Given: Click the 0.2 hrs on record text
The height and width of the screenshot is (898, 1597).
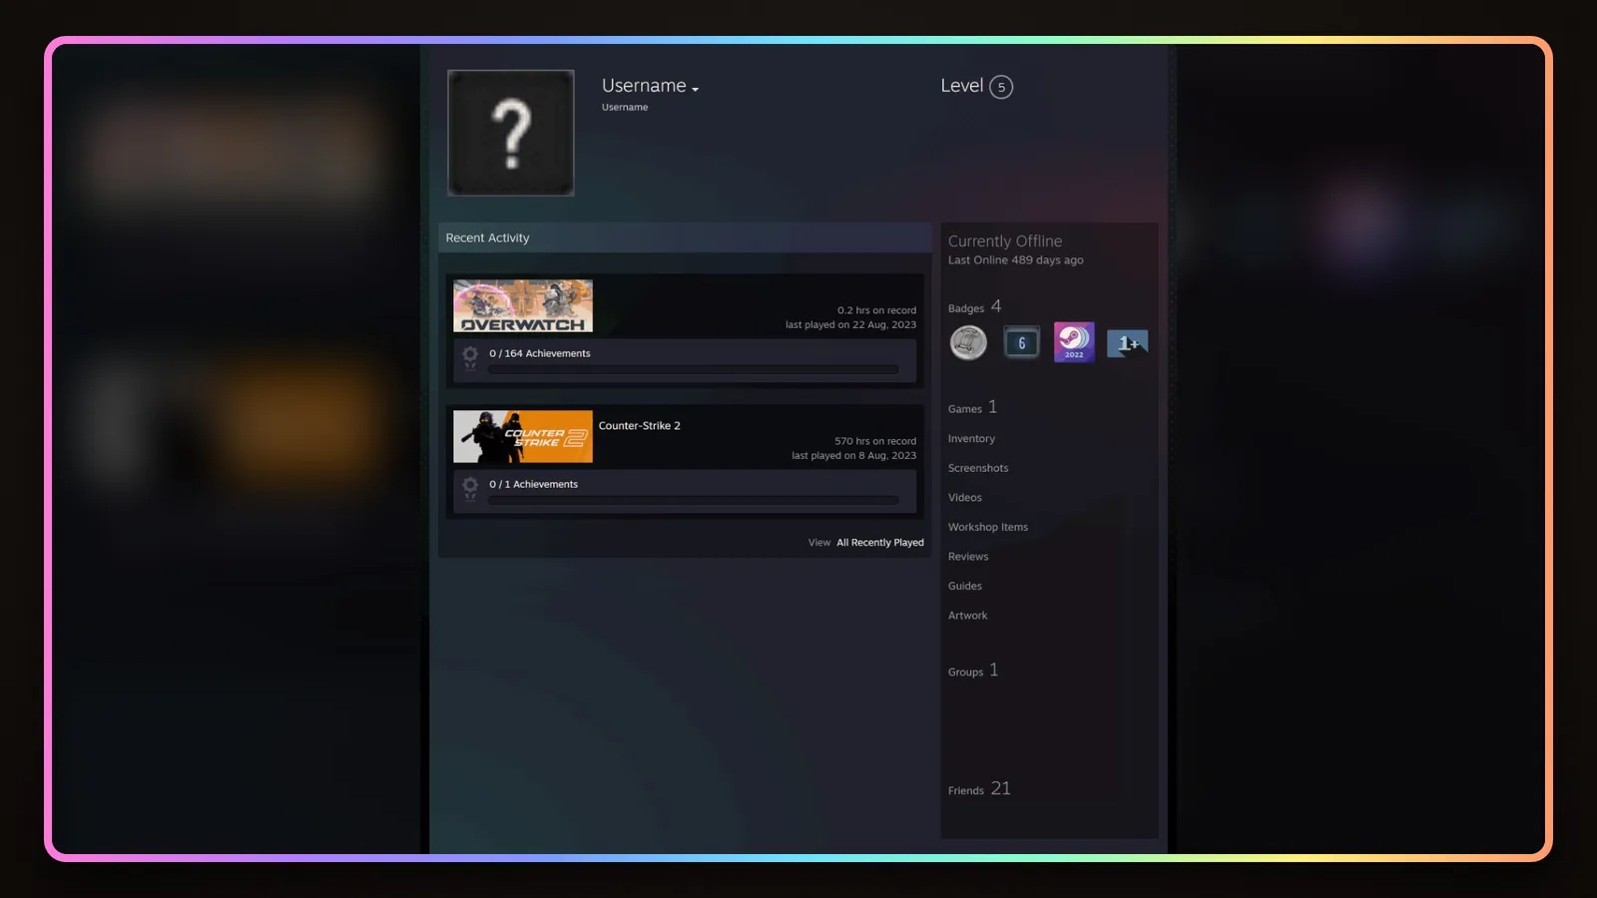Looking at the screenshot, I should click(x=876, y=310).
